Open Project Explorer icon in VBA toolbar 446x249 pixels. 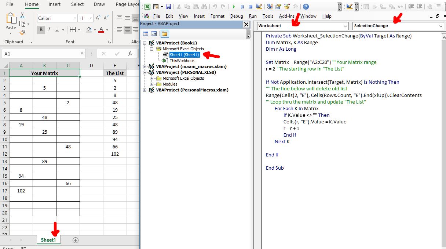point(270,7)
